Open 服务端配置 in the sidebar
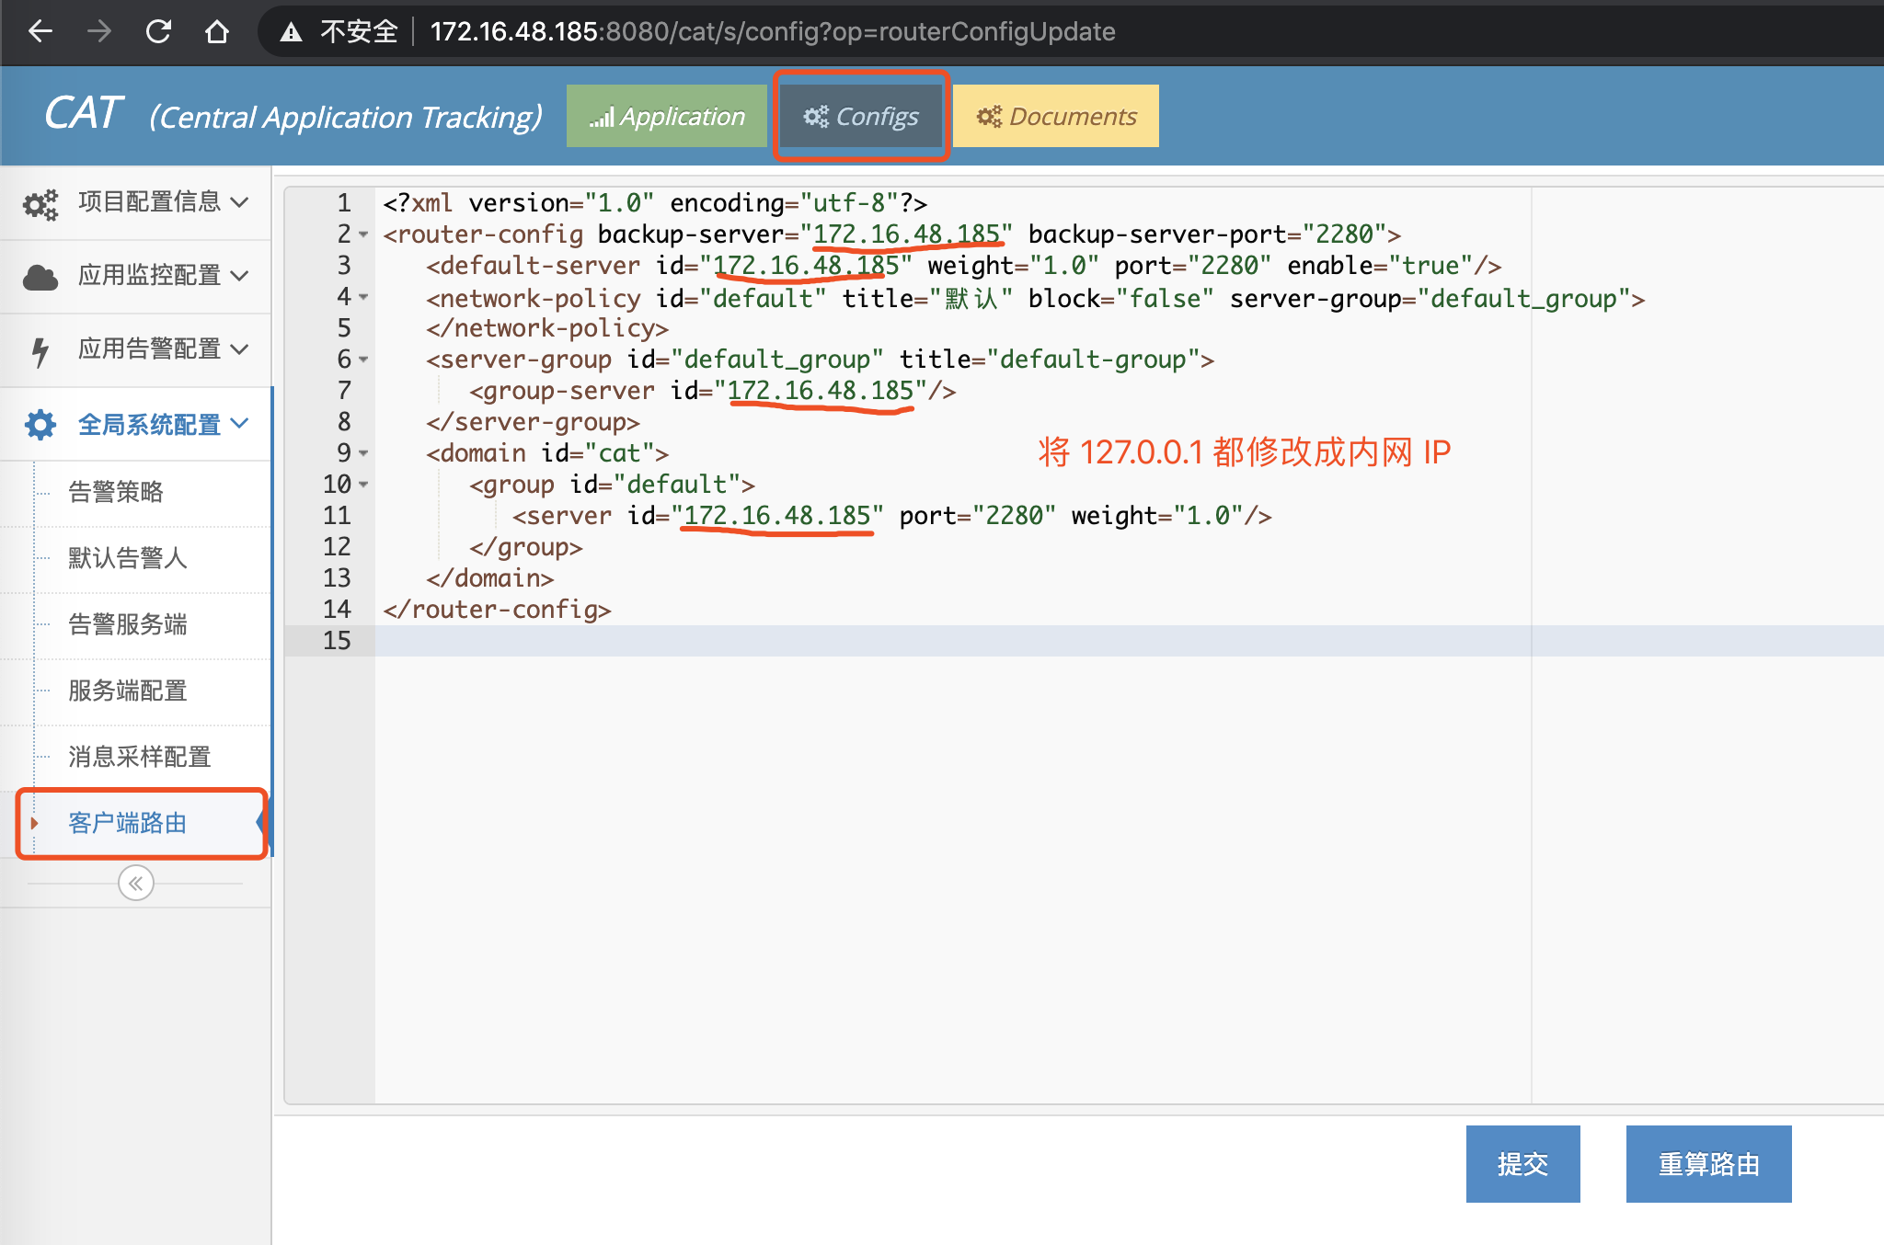The height and width of the screenshot is (1245, 1884). [128, 691]
